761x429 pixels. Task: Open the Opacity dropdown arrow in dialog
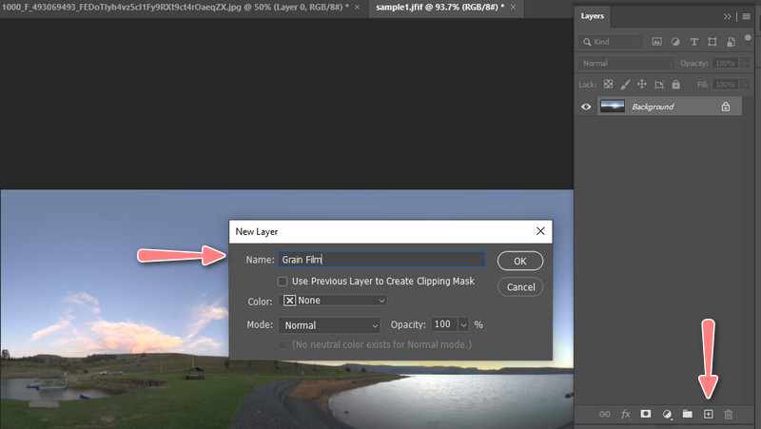[464, 324]
